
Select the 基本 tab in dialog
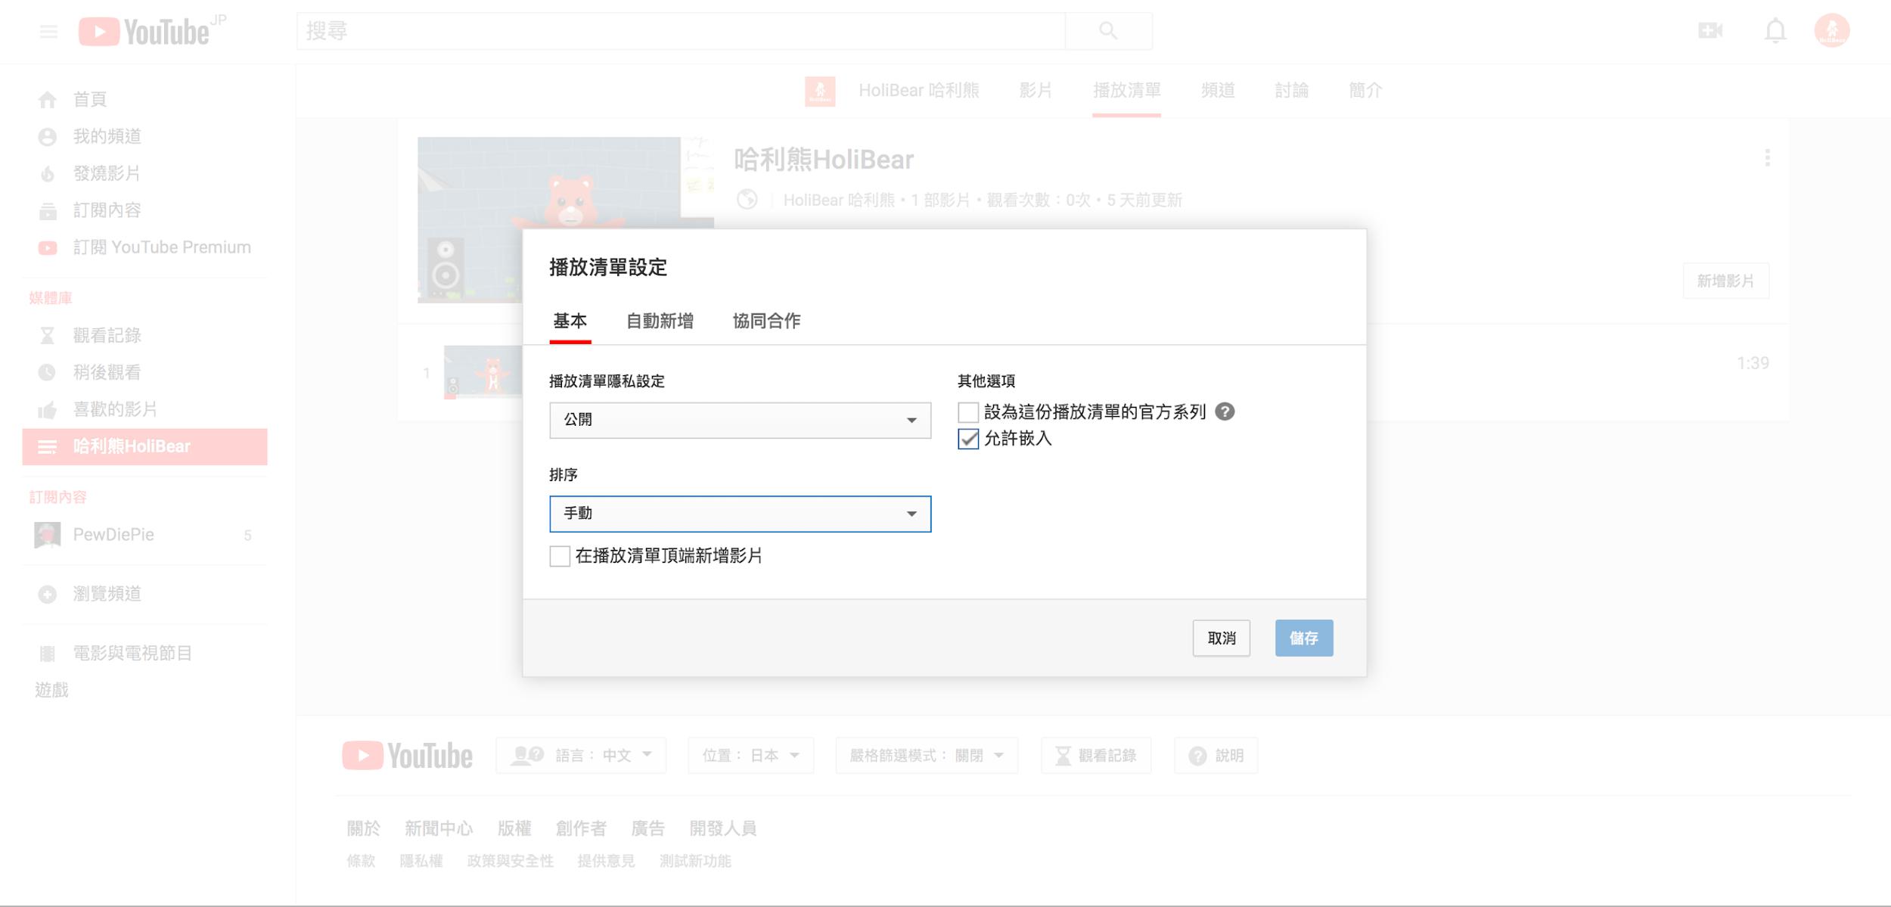coord(570,321)
